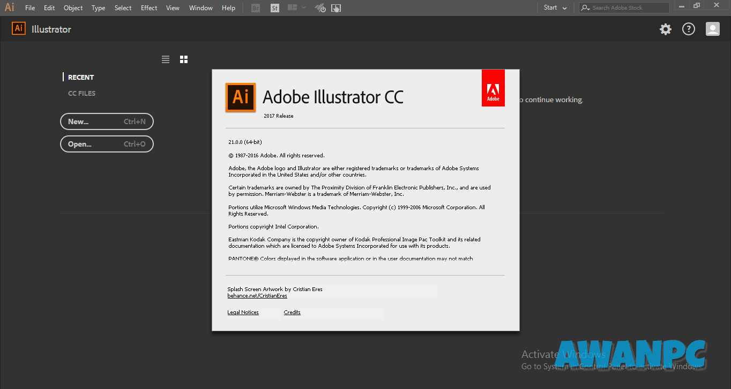Restore down the Illustrator window
The image size is (731, 389).
tap(697, 5)
